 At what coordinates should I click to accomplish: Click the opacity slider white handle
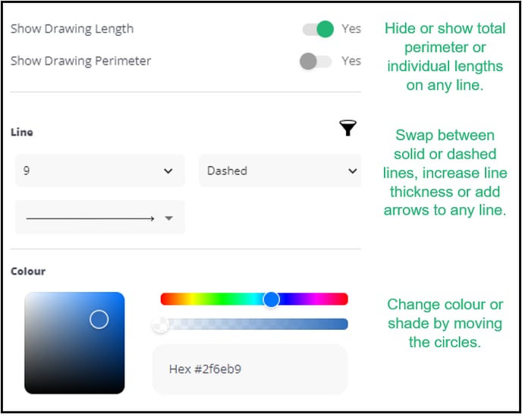click(x=160, y=325)
